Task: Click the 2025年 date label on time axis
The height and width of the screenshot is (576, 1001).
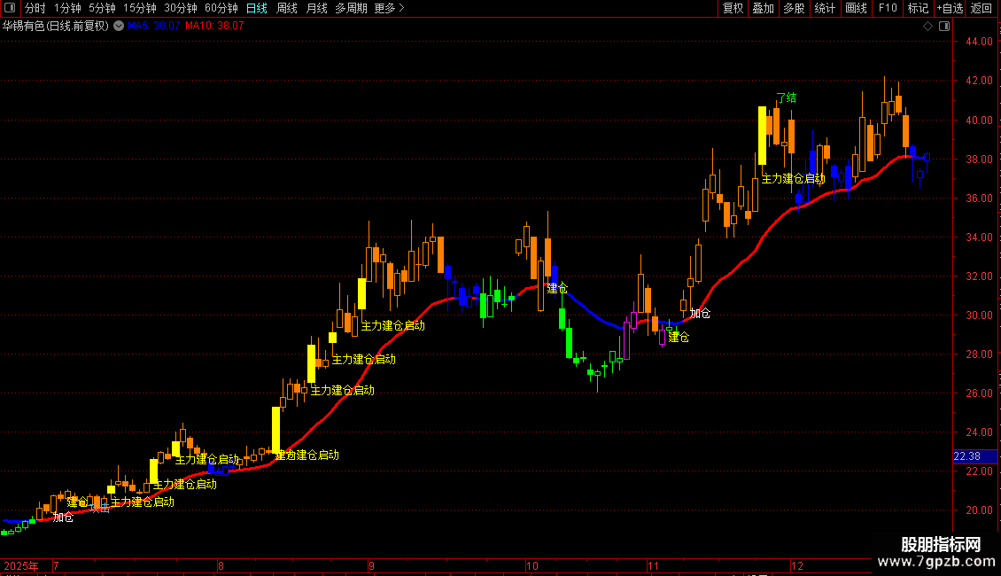Action: click(21, 565)
